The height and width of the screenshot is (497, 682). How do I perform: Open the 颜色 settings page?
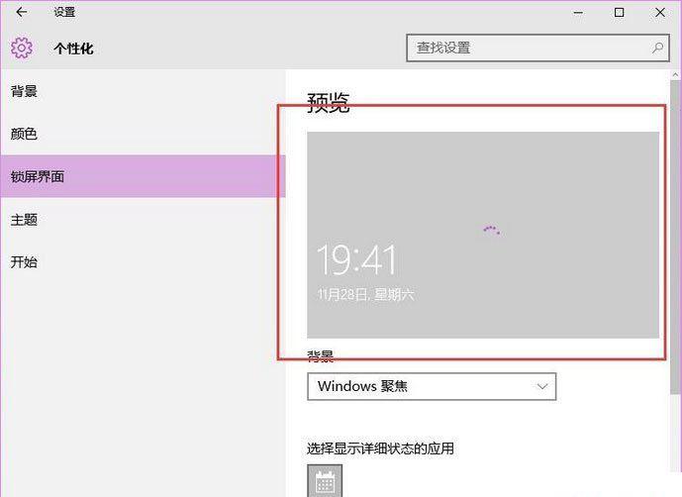pyautogui.click(x=143, y=134)
